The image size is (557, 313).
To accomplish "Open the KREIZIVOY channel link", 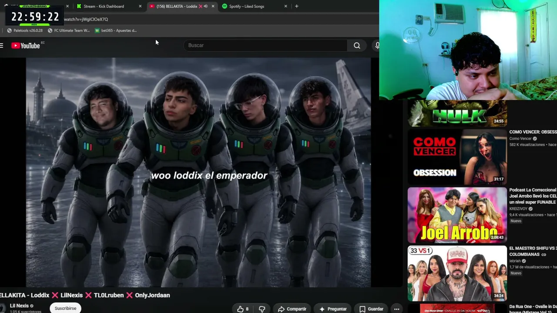I will pos(519,209).
